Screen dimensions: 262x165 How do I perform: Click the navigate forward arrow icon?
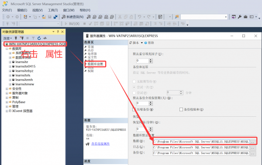(x=17, y=17)
